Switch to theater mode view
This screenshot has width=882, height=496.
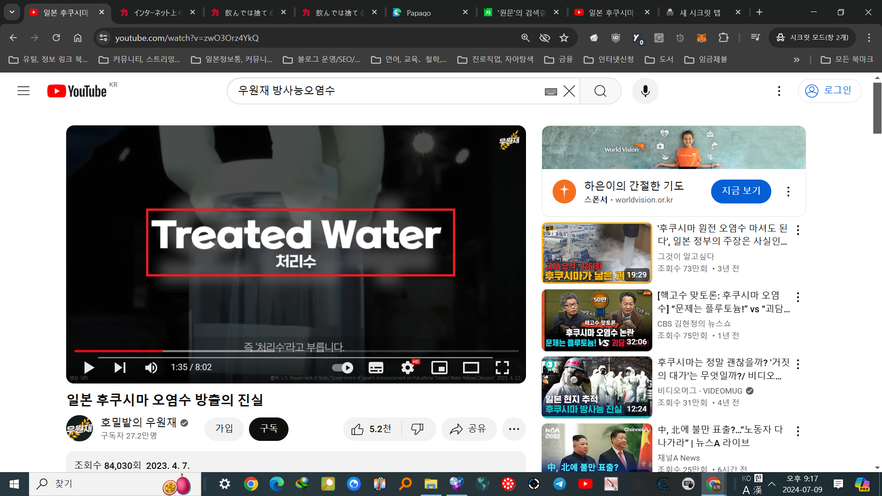click(x=471, y=367)
